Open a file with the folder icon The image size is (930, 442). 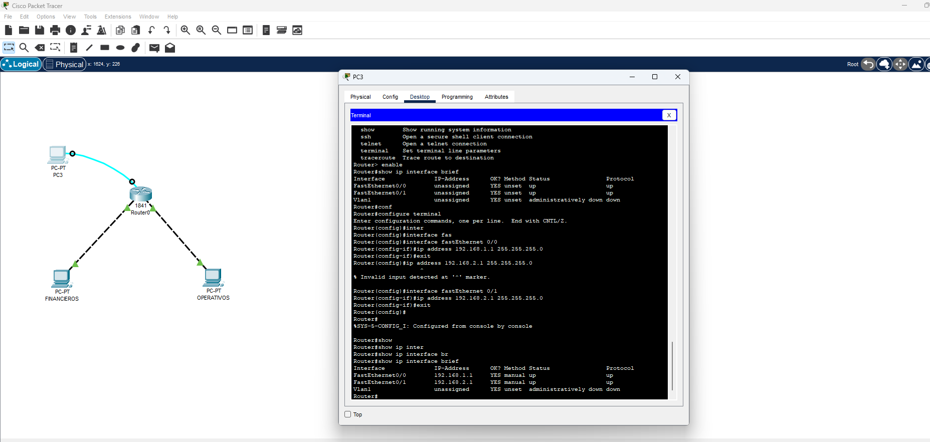click(x=24, y=30)
